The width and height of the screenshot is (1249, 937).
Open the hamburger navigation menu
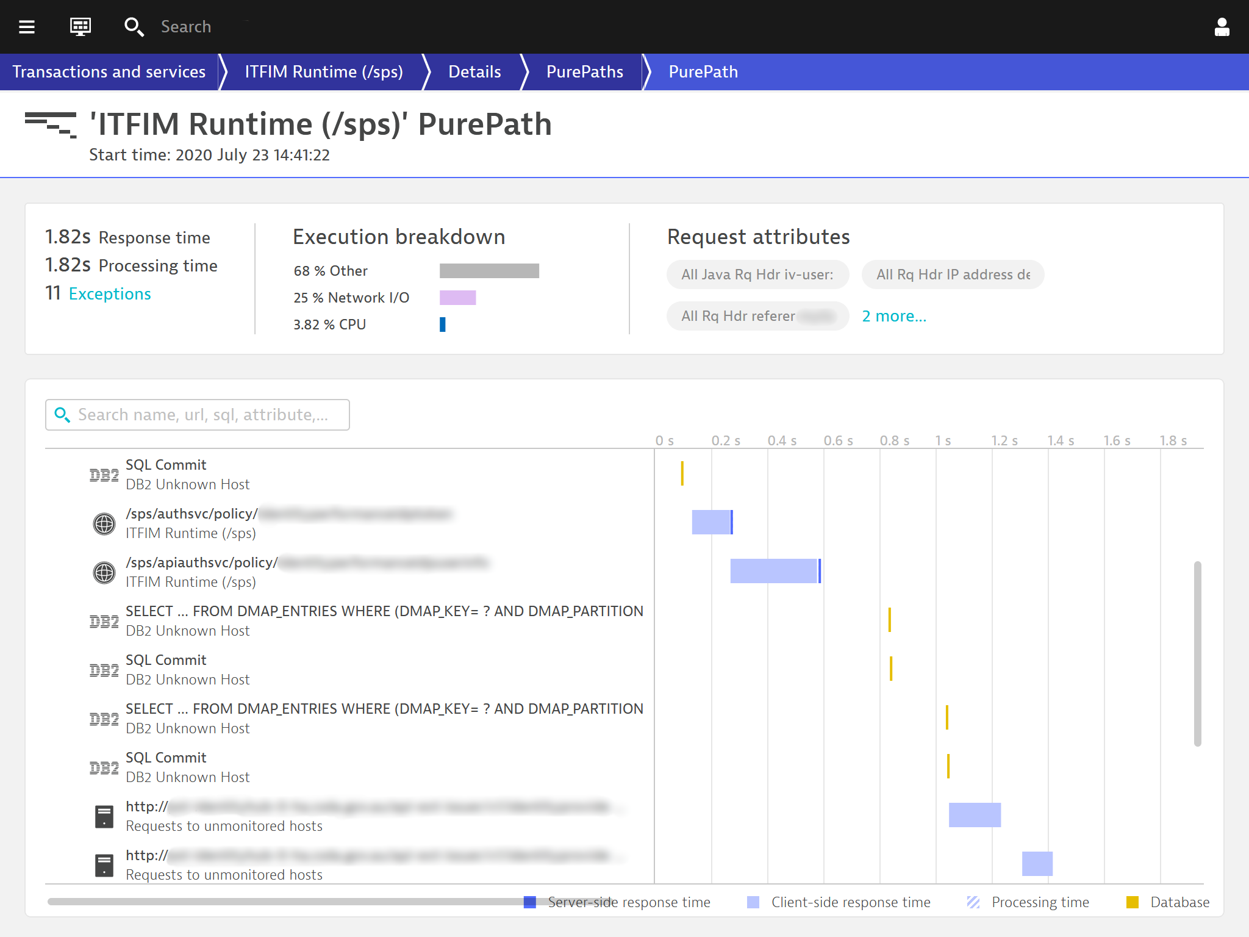pos(27,27)
